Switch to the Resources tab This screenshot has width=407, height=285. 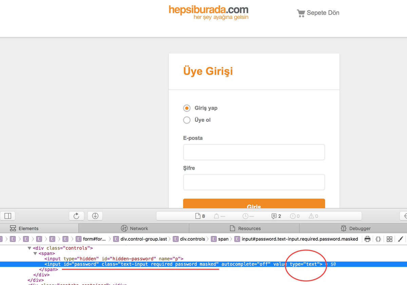245,228
